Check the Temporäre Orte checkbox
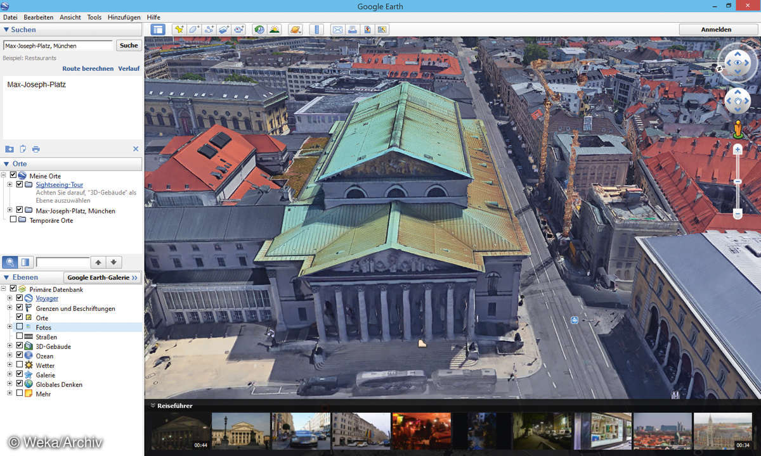Screen dimensions: 761x456 click(13, 220)
